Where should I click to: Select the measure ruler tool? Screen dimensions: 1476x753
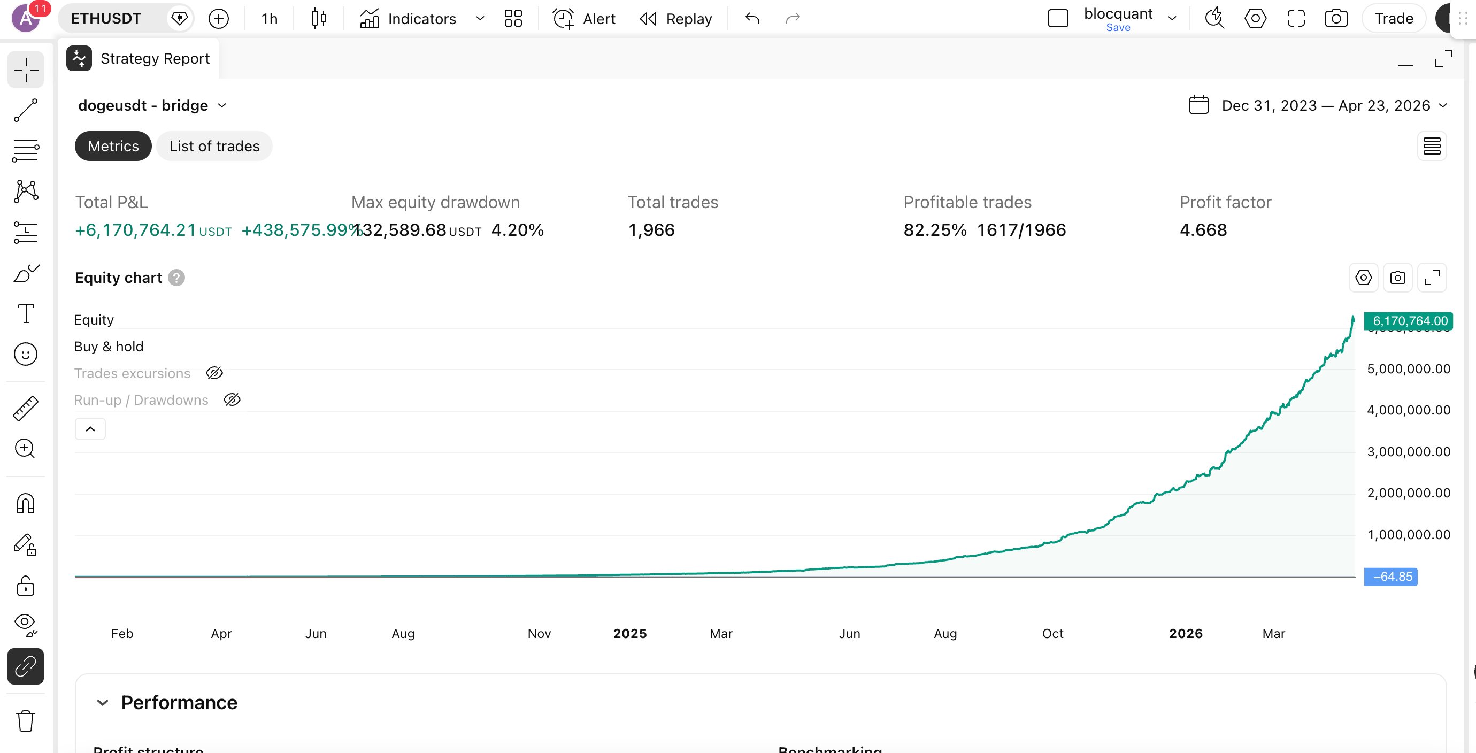[x=25, y=408]
